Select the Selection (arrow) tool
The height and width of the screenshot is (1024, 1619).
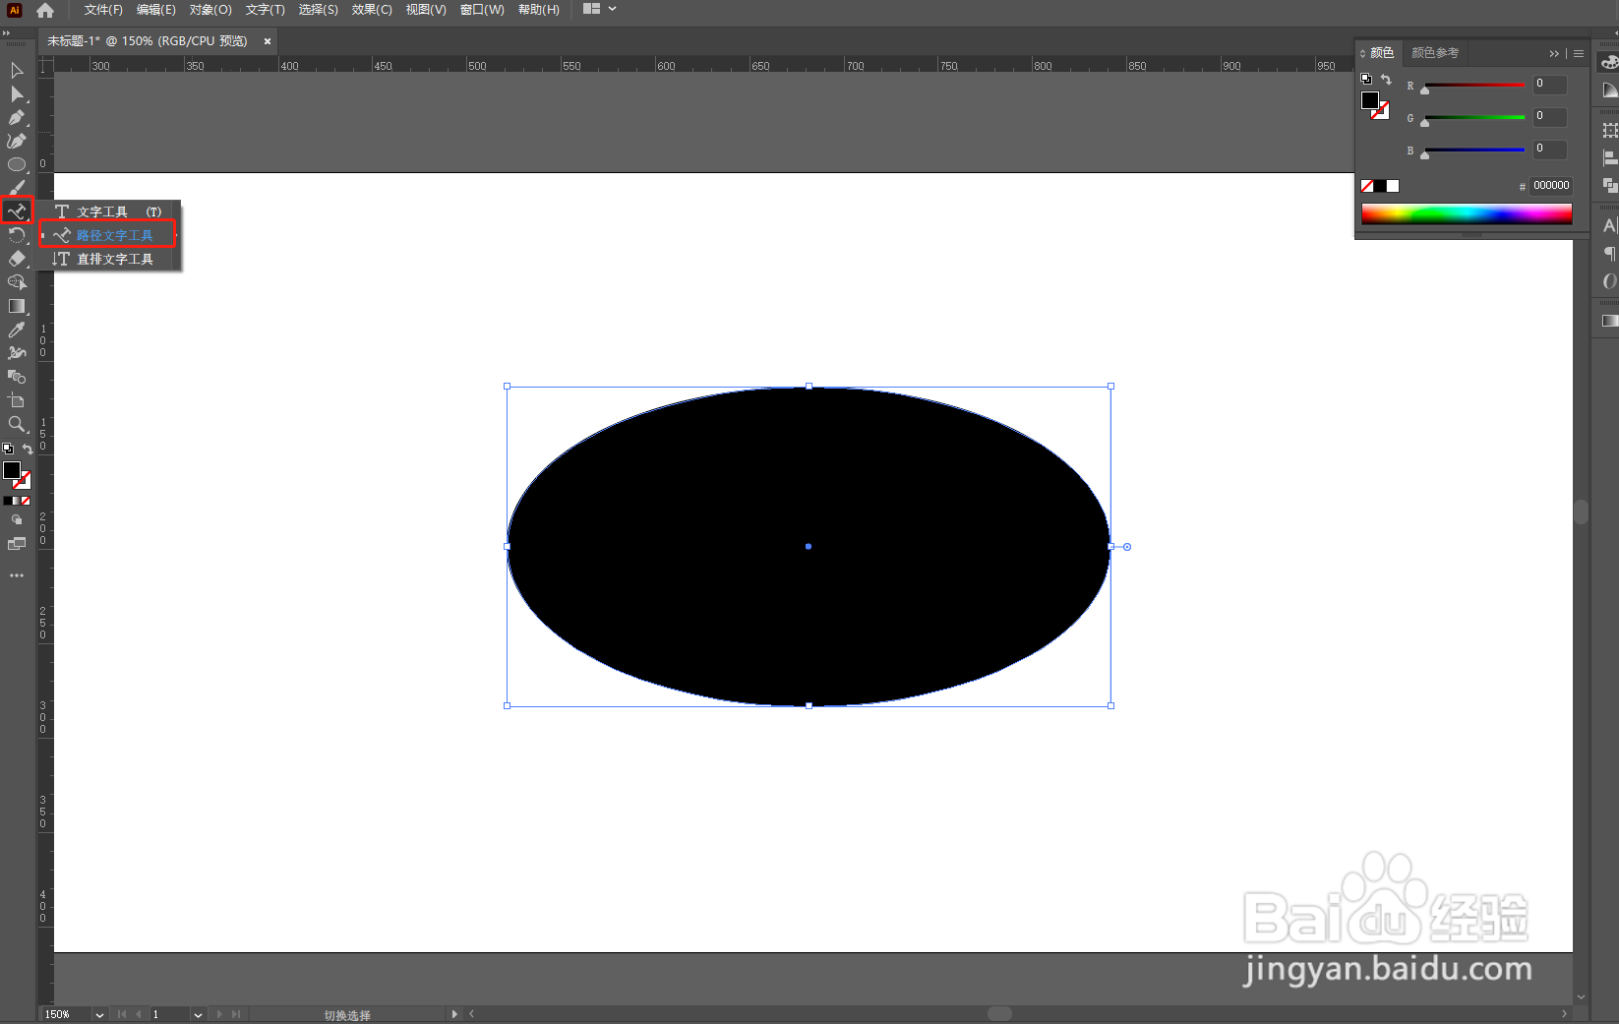17,70
